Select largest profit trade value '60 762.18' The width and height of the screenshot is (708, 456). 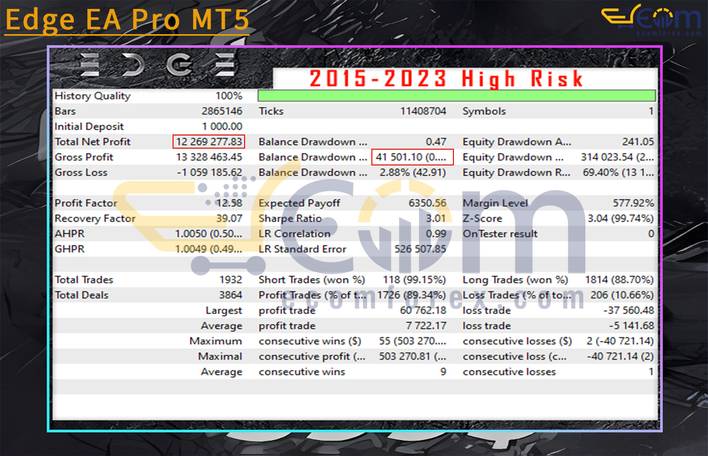click(423, 310)
